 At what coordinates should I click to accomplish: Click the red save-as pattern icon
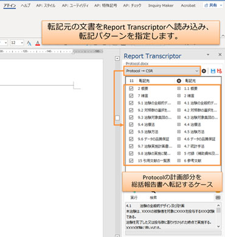point(219,71)
